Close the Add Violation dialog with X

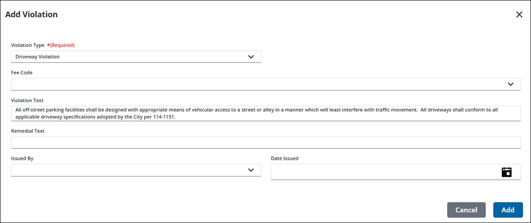(x=519, y=15)
